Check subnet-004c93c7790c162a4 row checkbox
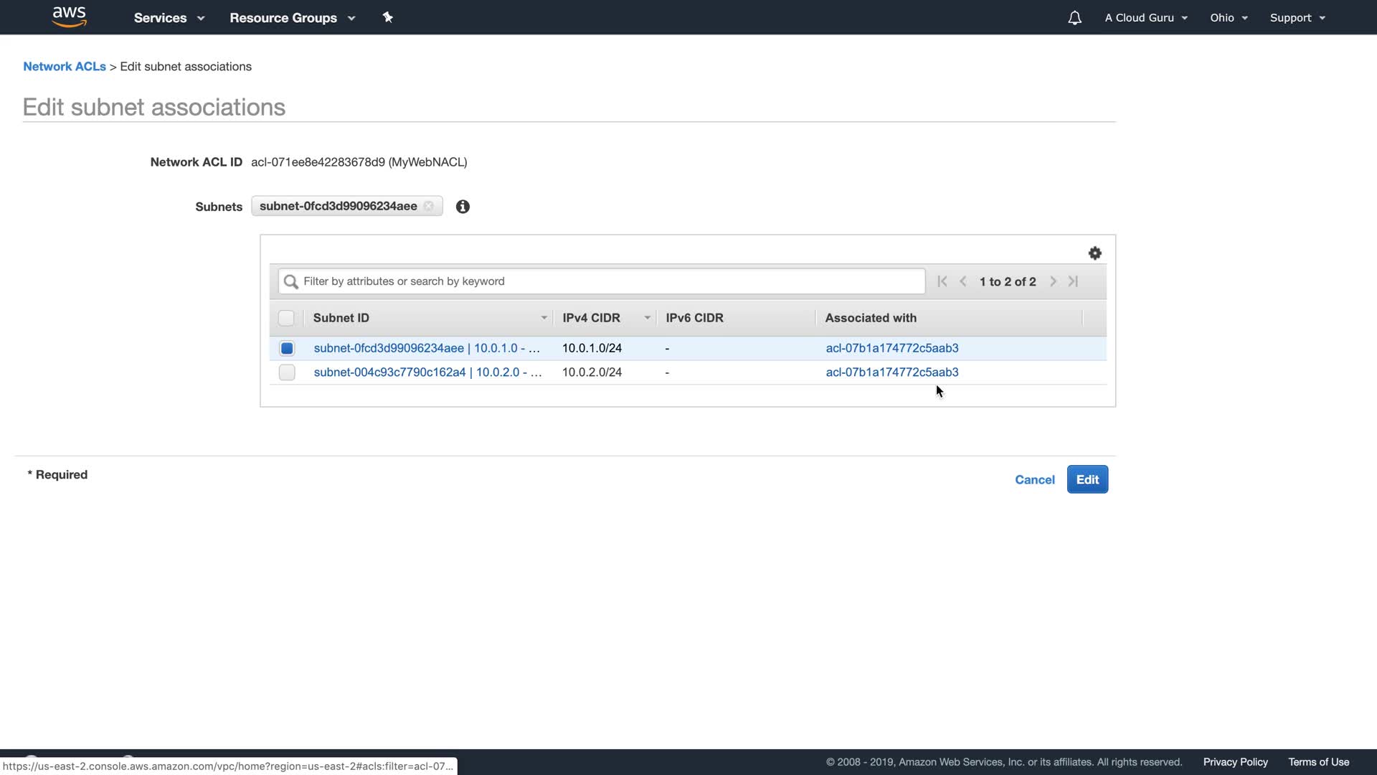 tap(287, 372)
